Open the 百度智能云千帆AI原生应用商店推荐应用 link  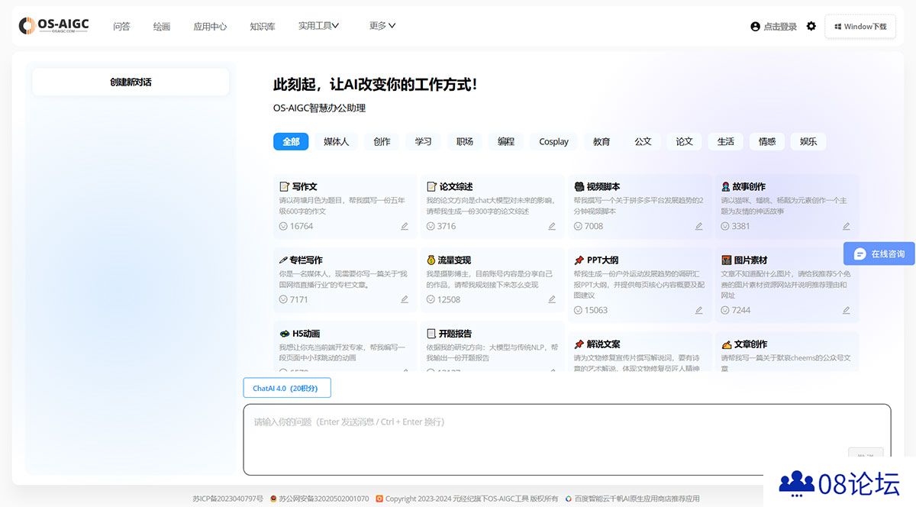637,499
